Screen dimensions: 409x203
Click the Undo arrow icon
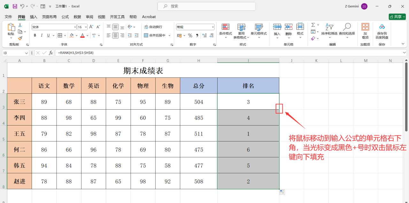tap(22, 6)
